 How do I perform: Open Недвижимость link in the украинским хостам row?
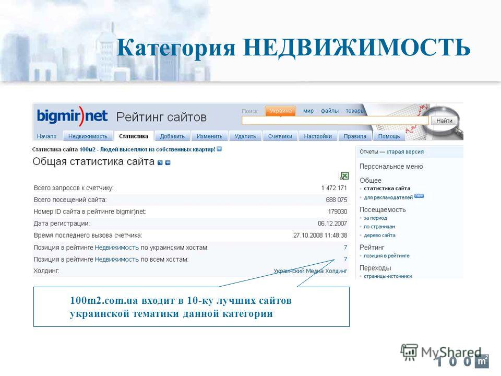(116, 248)
